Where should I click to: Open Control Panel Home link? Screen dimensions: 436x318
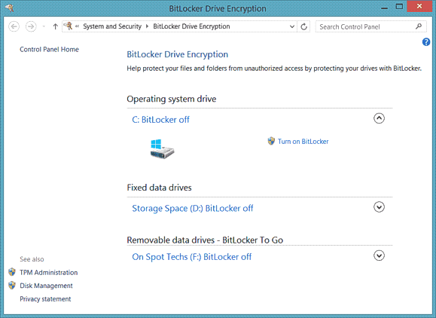[49, 50]
